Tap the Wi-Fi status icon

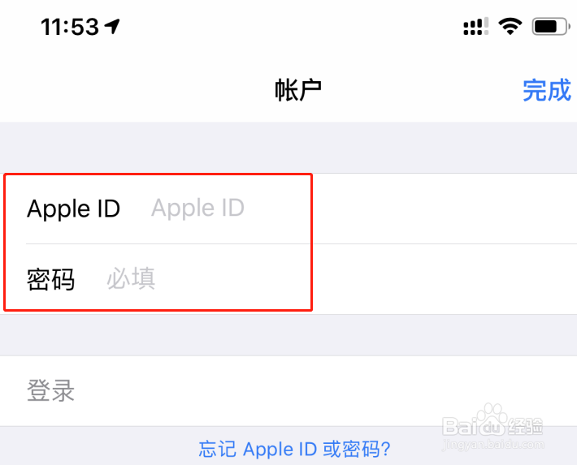(510, 27)
